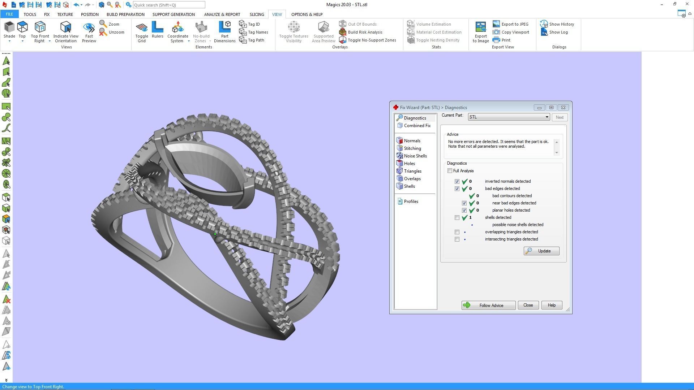Check overlapping triangles detected checkbox

point(457,232)
